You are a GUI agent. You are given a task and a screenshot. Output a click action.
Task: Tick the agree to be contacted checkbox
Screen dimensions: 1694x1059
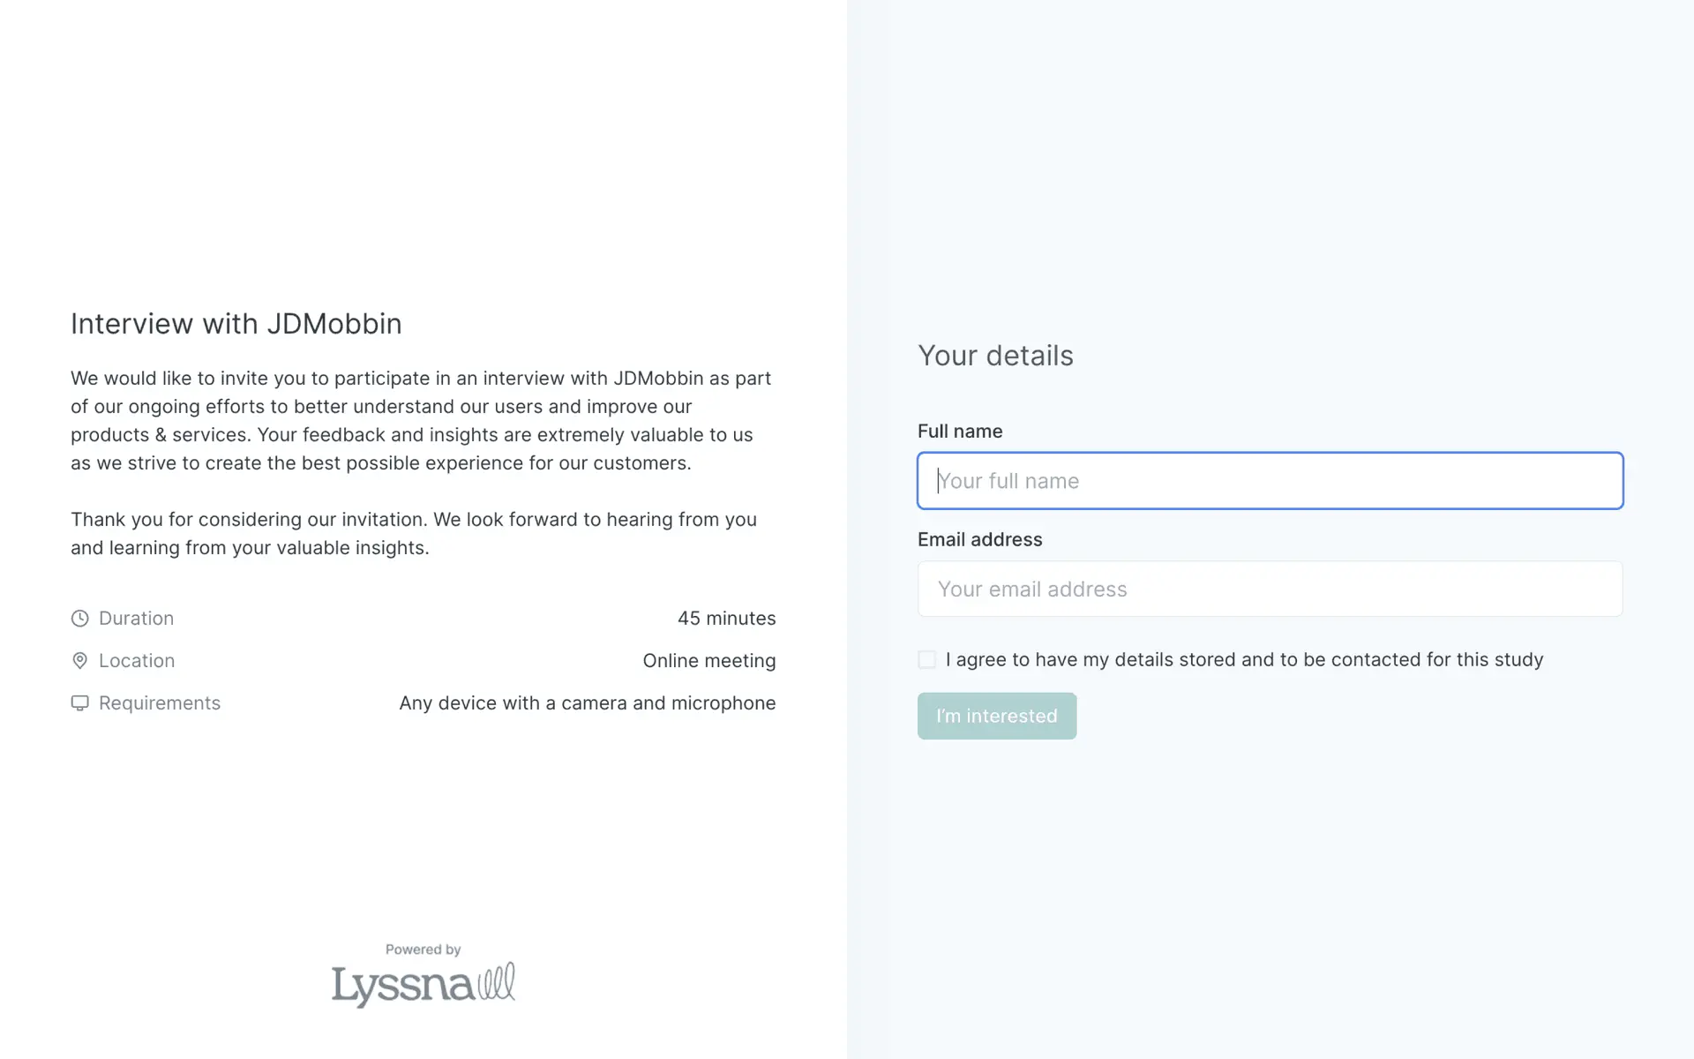[926, 659]
